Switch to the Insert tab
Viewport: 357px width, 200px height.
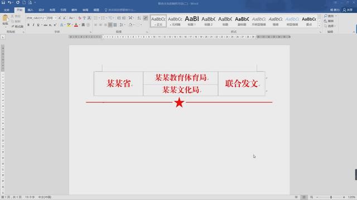coord(30,10)
